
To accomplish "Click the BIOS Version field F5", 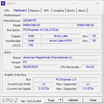I will [x=61, y=62].
